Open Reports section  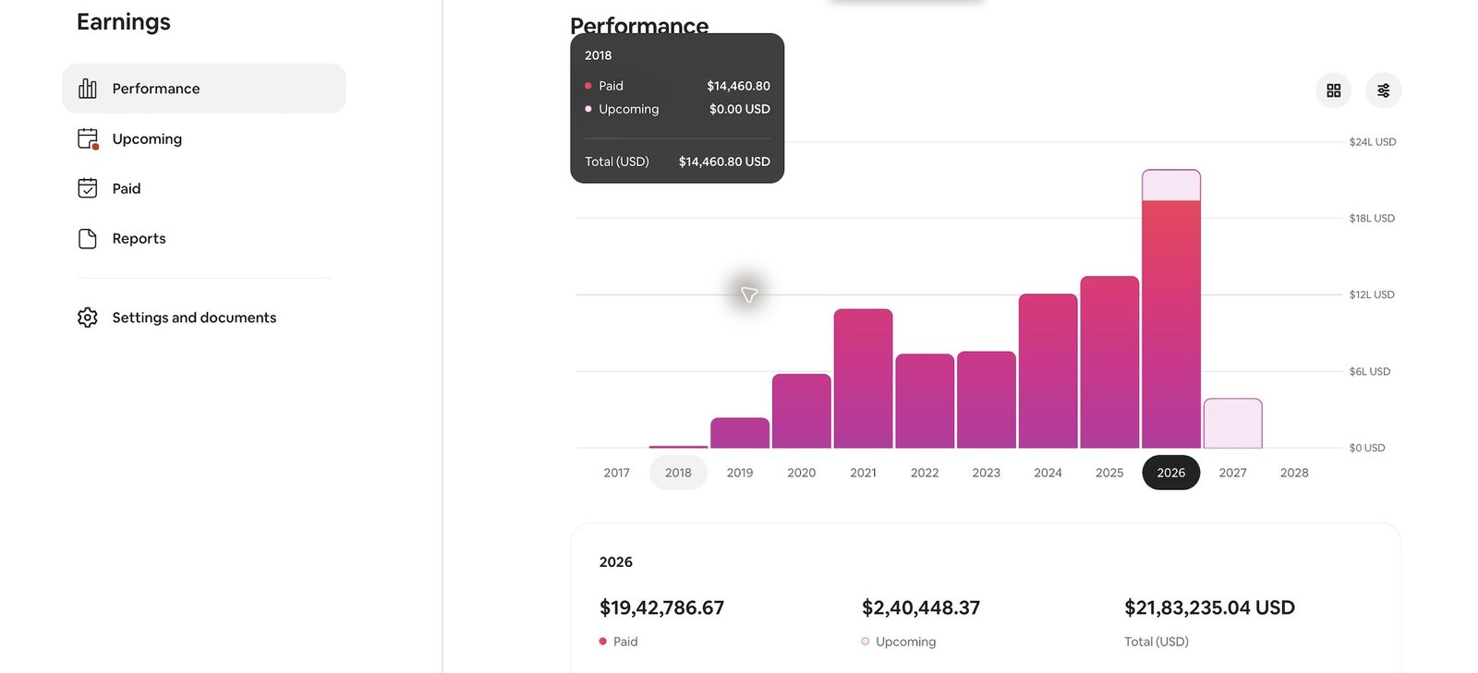point(204,238)
